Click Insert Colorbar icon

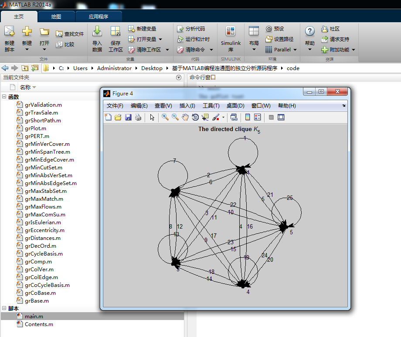point(248,117)
